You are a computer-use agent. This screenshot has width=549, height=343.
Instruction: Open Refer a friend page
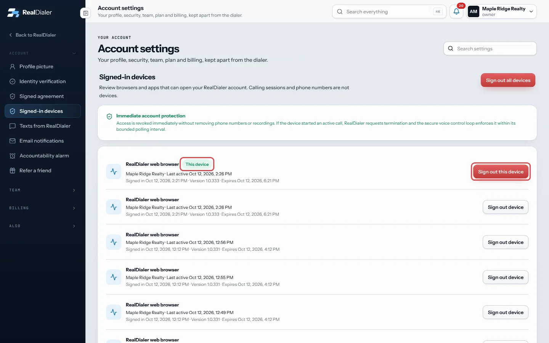[x=43, y=170]
